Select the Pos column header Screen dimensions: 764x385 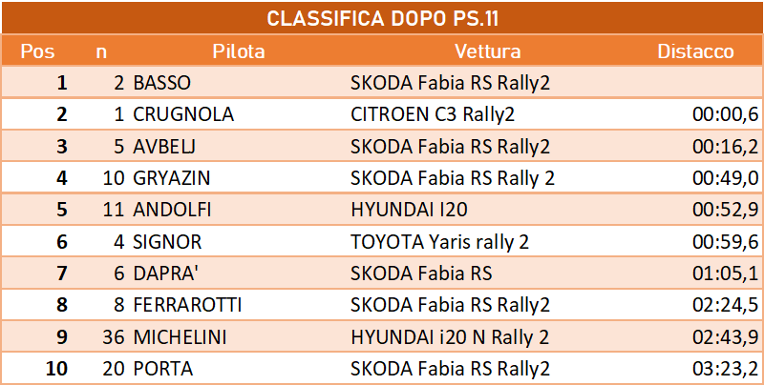click(x=37, y=51)
